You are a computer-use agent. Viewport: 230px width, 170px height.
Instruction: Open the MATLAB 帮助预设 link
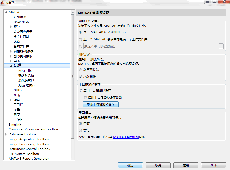coord(126,137)
